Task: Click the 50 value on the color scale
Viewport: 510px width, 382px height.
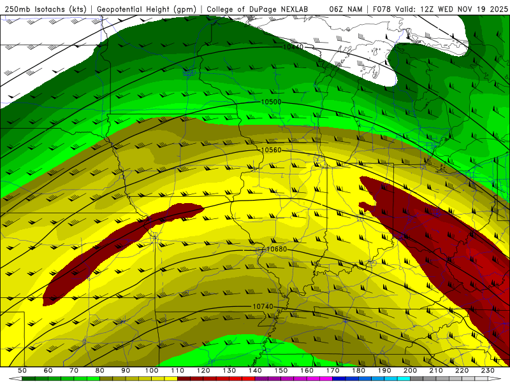Action: coord(22,371)
